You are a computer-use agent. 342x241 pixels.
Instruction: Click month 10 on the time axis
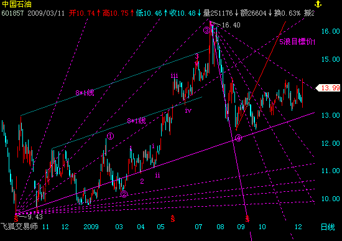pos(262,227)
